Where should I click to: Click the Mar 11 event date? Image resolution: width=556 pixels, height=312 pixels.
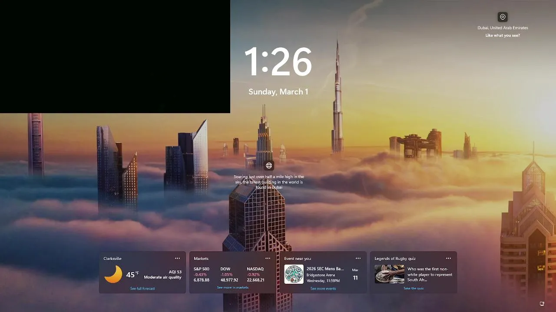355,275
